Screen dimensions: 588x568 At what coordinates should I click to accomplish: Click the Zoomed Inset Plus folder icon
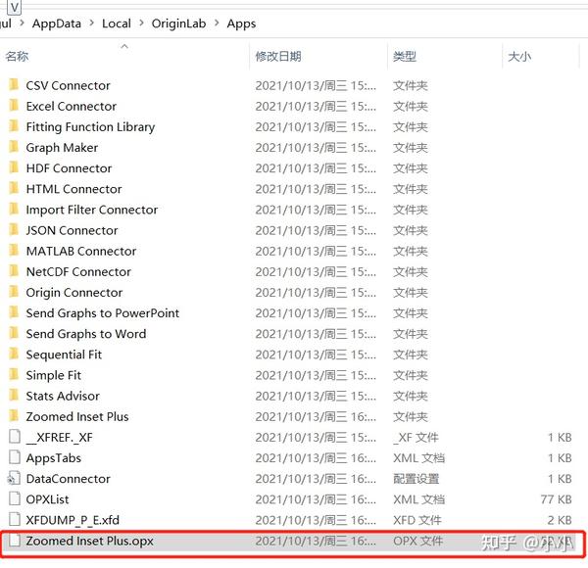coord(14,416)
